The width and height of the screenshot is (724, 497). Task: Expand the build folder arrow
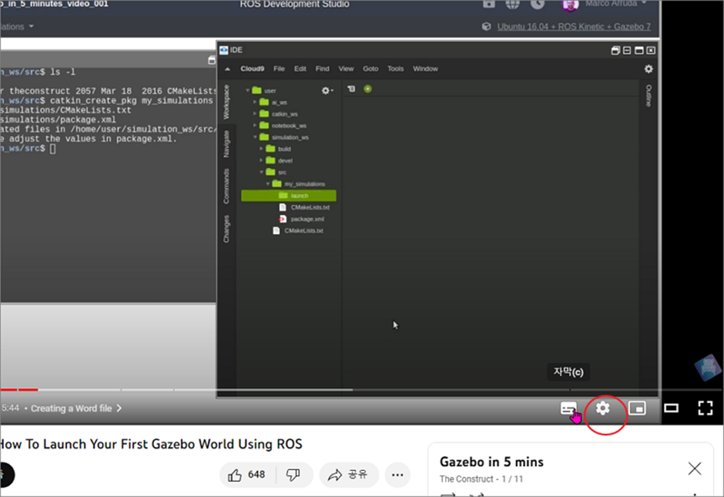pos(261,149)
